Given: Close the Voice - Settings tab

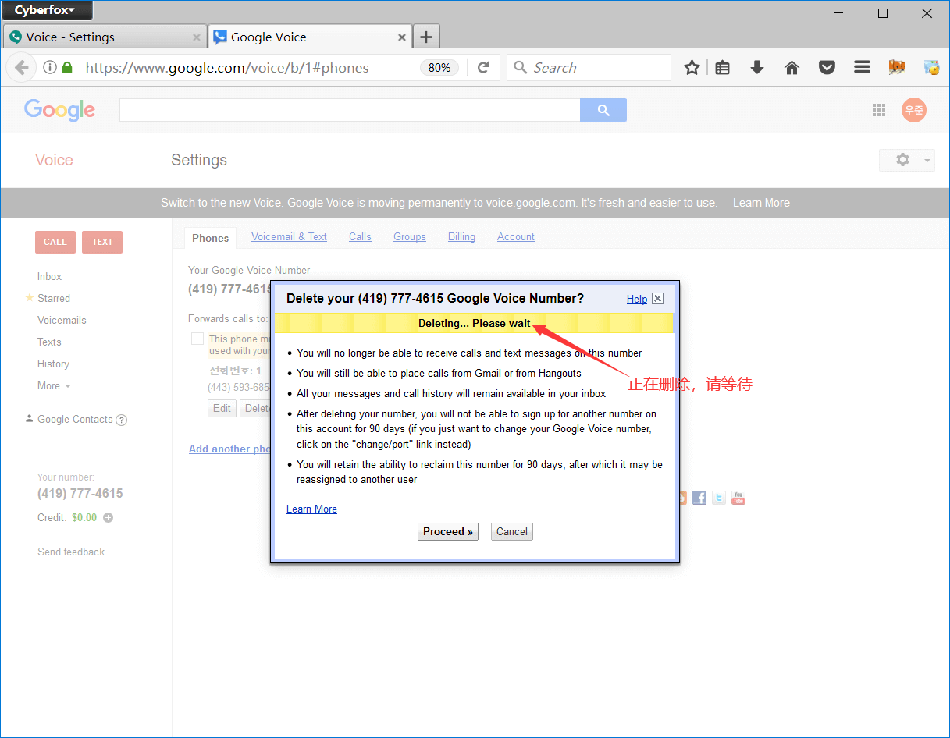Looking at the screenshot, I should coord(197,37).
